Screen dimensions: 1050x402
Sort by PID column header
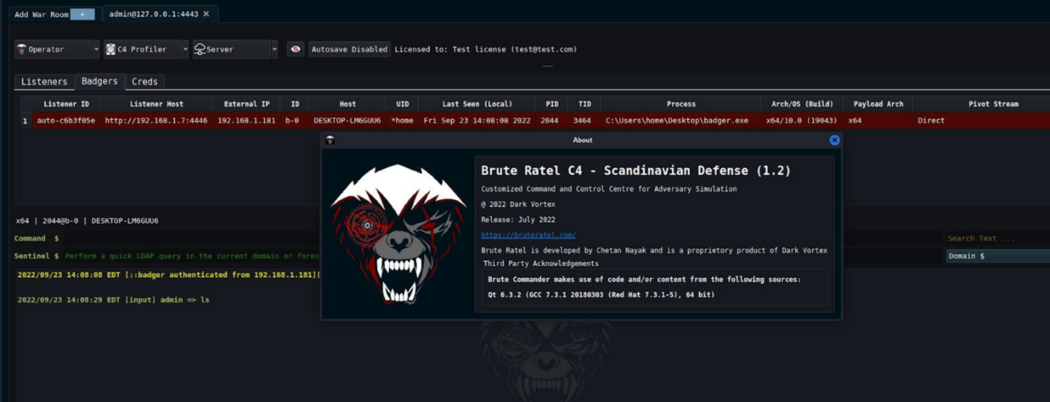[x=551, y=104]
